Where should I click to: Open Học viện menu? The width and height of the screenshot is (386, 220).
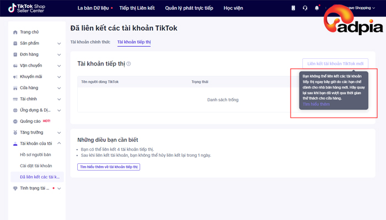[233, 8]
